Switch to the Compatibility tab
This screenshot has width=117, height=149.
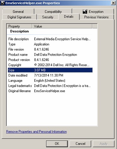pyautogui.click(x=53, y=11)
